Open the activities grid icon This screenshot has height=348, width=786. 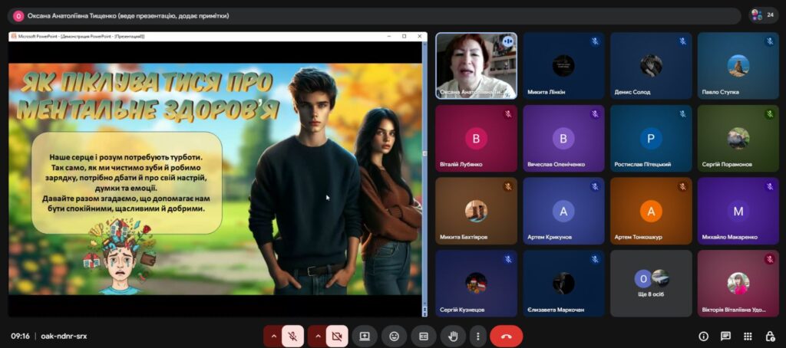(x=748, y=337)
